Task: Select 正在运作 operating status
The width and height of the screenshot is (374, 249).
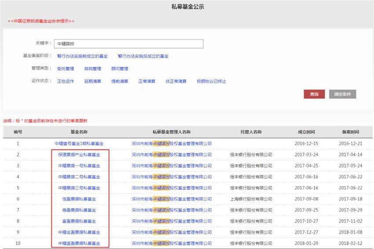Action: coord(66,82)
